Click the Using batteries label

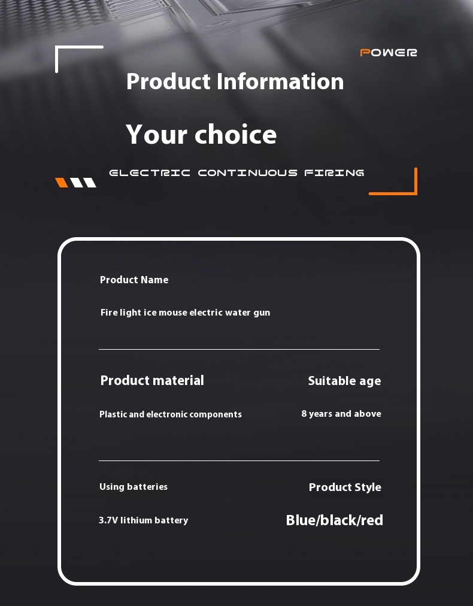pos(134,487)
